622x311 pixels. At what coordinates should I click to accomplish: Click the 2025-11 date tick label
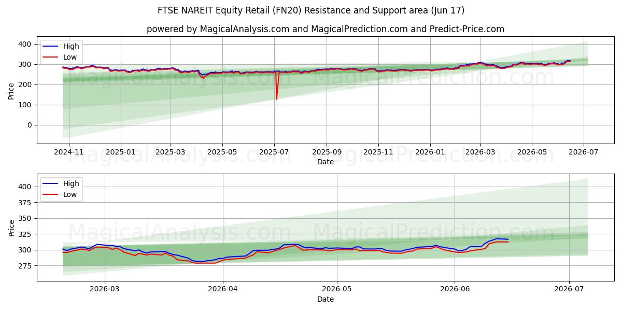[x=378, y=152]
